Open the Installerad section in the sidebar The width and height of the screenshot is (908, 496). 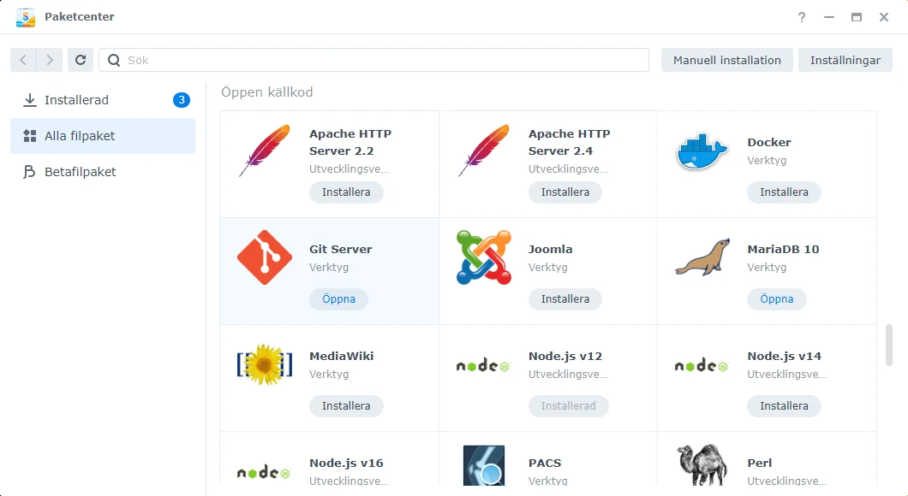pos(75,99)
